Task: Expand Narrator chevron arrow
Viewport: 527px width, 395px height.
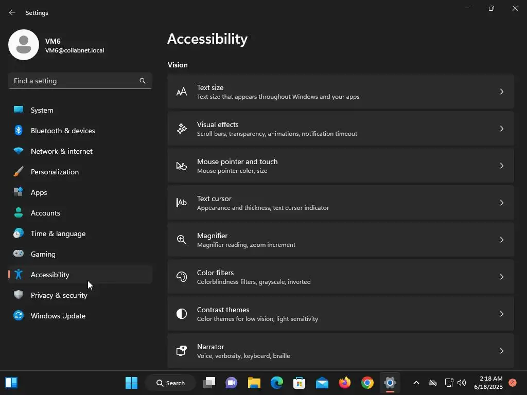Action: coord(501,351)
